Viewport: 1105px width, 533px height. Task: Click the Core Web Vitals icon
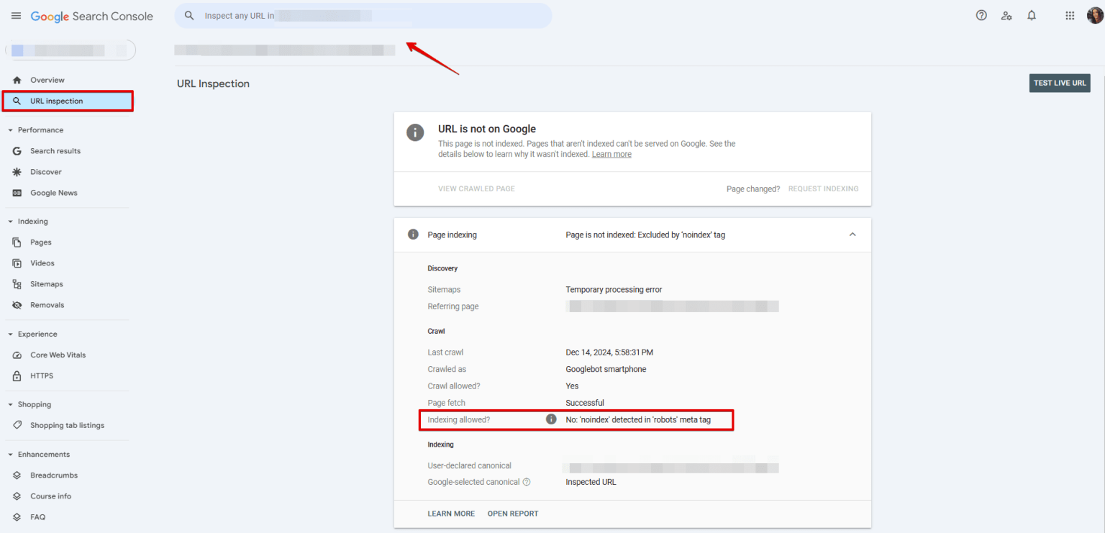pos(17,355)
